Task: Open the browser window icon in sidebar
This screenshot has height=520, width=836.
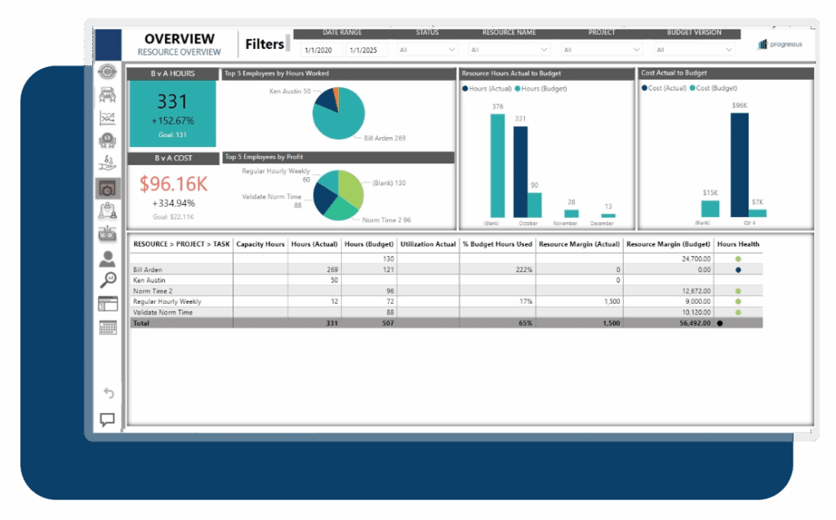Action: (108, 304)
